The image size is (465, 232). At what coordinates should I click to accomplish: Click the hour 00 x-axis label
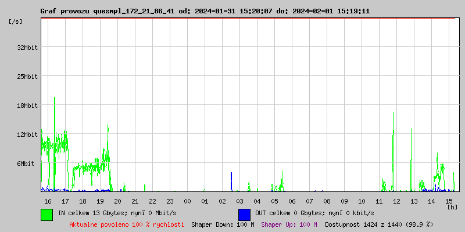[187, 201]
